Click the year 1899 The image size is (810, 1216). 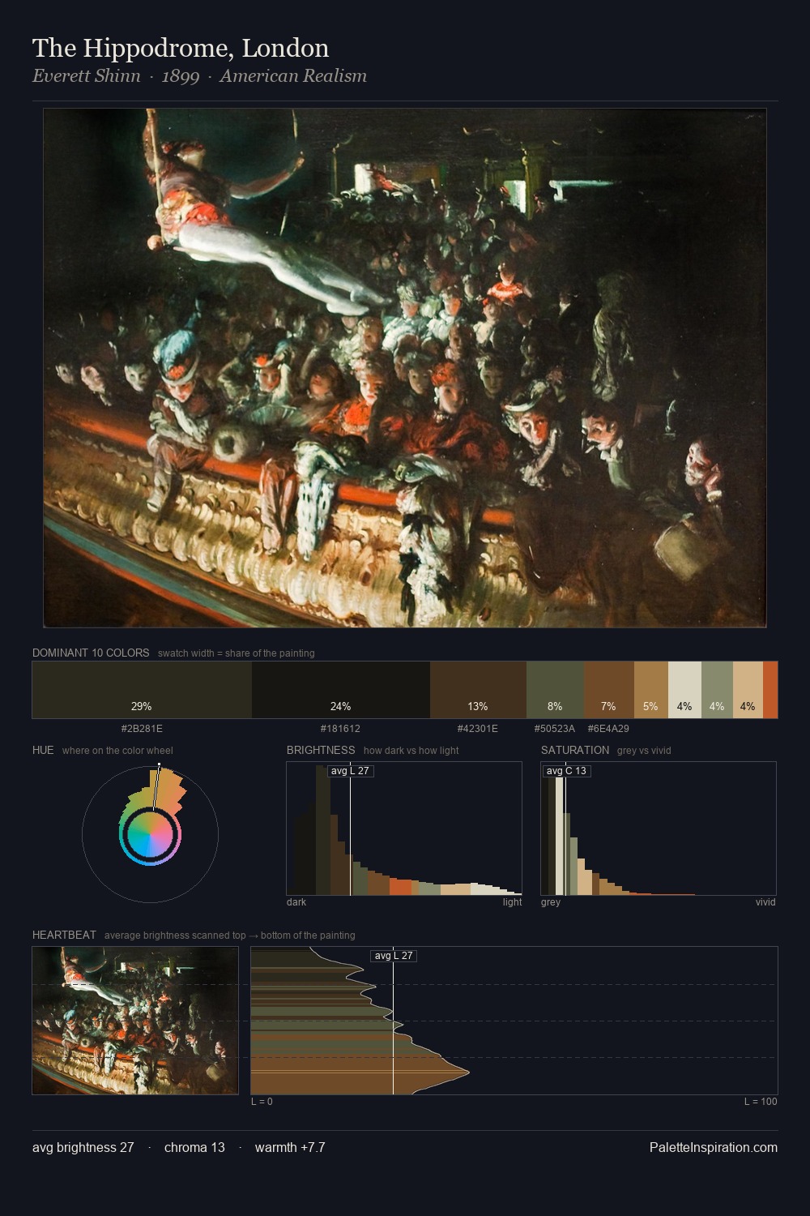[x=181, y=76]
